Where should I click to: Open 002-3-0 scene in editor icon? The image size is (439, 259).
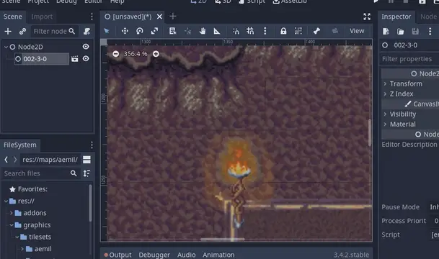(x=74, y=59)
